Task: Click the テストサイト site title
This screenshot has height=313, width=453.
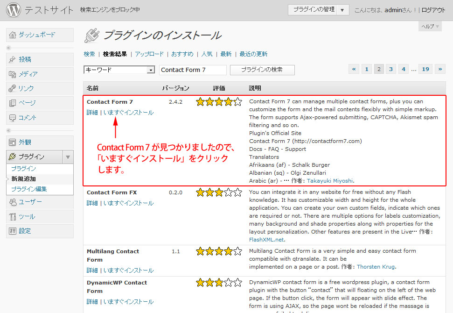Action: pos(49,10)
